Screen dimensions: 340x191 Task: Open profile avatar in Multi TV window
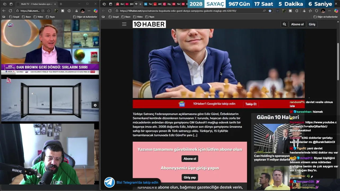tap(83, 11)
